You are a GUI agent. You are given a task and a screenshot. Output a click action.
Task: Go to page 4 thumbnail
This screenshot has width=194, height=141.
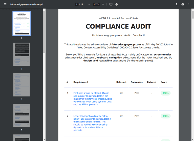click(21, 115)
